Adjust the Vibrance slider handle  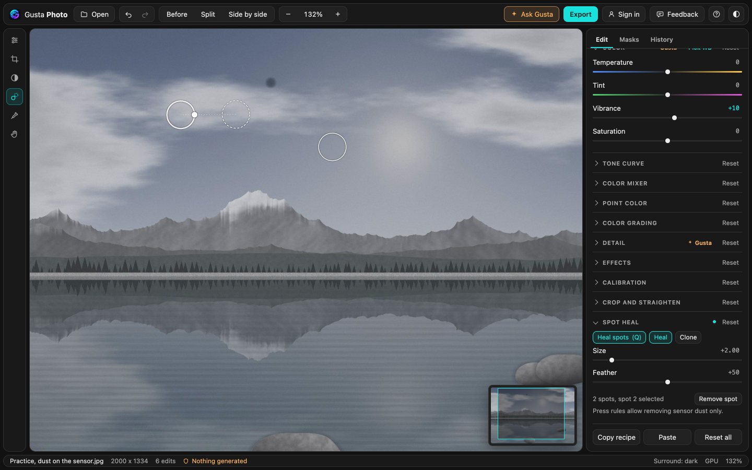[674, 118]
